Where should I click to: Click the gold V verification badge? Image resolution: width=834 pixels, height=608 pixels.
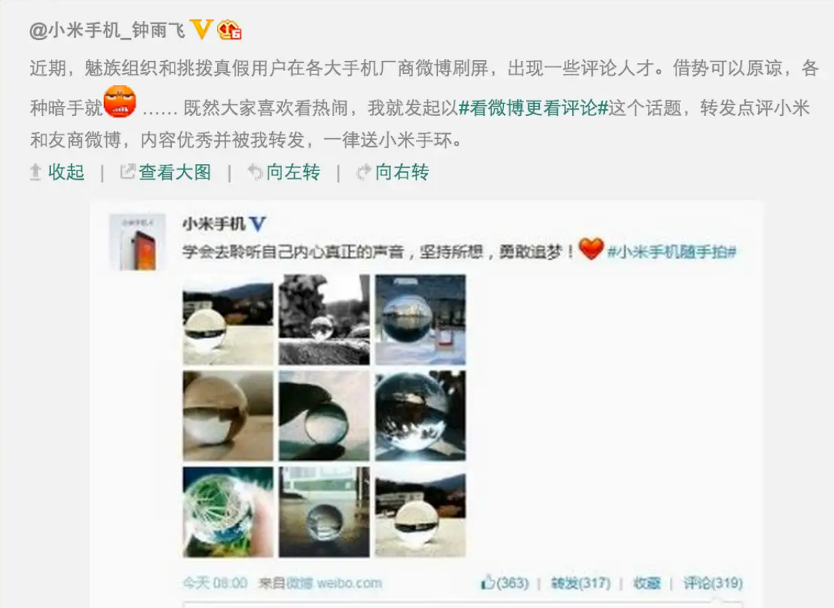click(202, 29)
